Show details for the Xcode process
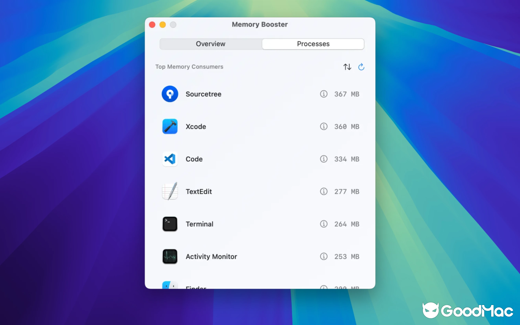Viewport: 520px width, 325px height. tap(324, 126)
